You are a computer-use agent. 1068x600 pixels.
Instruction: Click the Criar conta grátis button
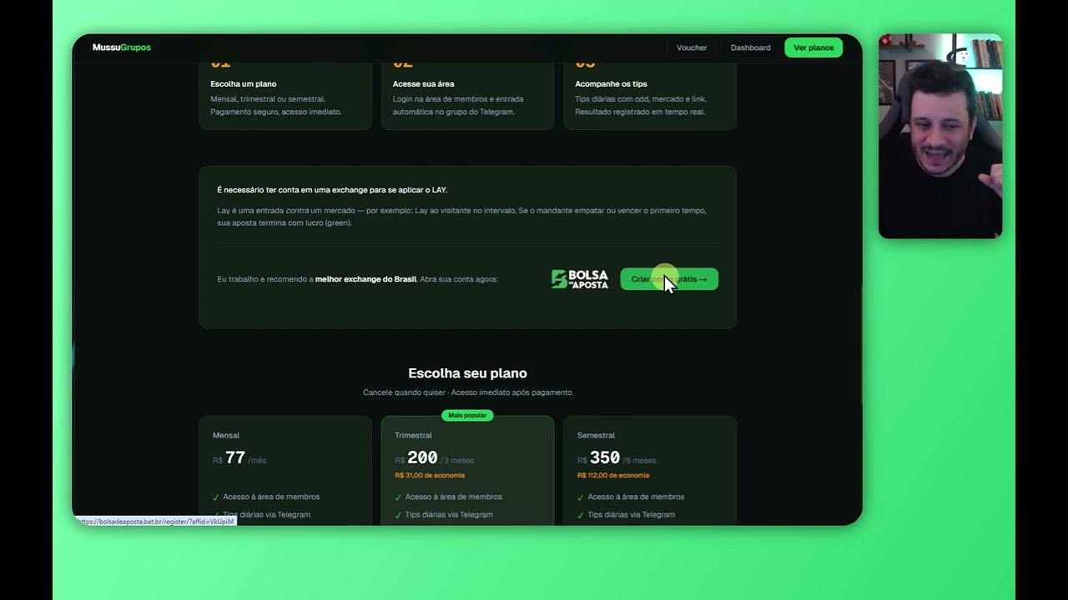(669, 279)
